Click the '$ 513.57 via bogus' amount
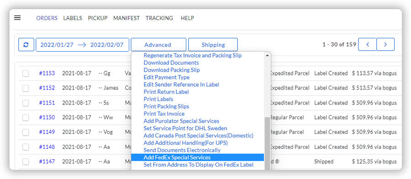411x179 pixels. tap(374, 88)
